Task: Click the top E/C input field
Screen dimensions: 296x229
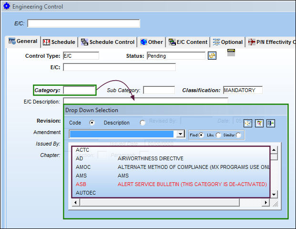Action: point(83,23)
